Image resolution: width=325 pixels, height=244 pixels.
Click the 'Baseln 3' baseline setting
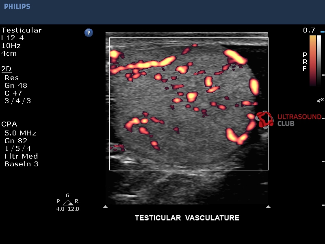click(22, 164)
